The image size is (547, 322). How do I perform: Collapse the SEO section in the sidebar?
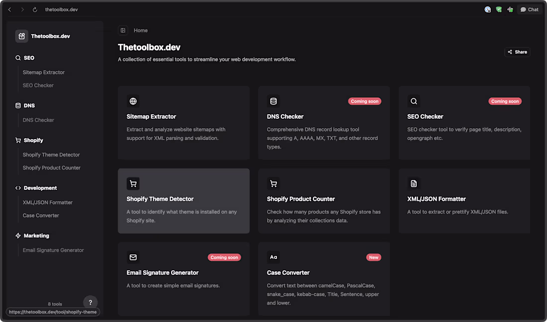(x=25, y=58)
